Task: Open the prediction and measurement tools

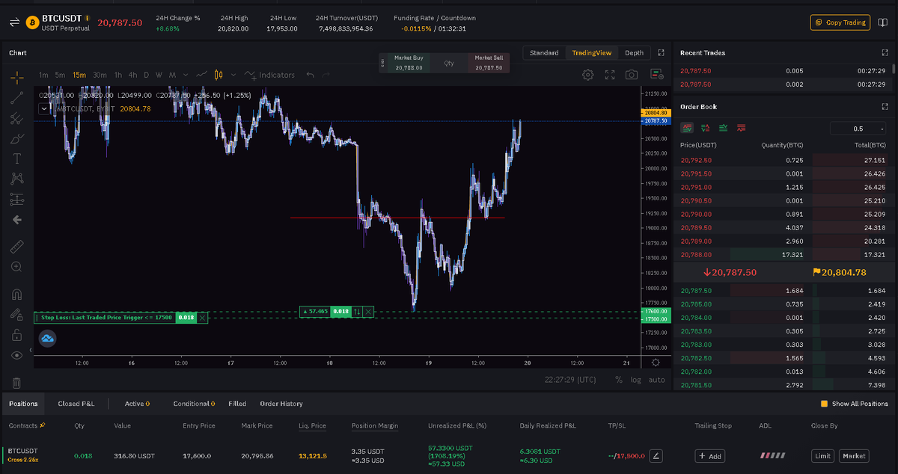Action: point(16,199)
